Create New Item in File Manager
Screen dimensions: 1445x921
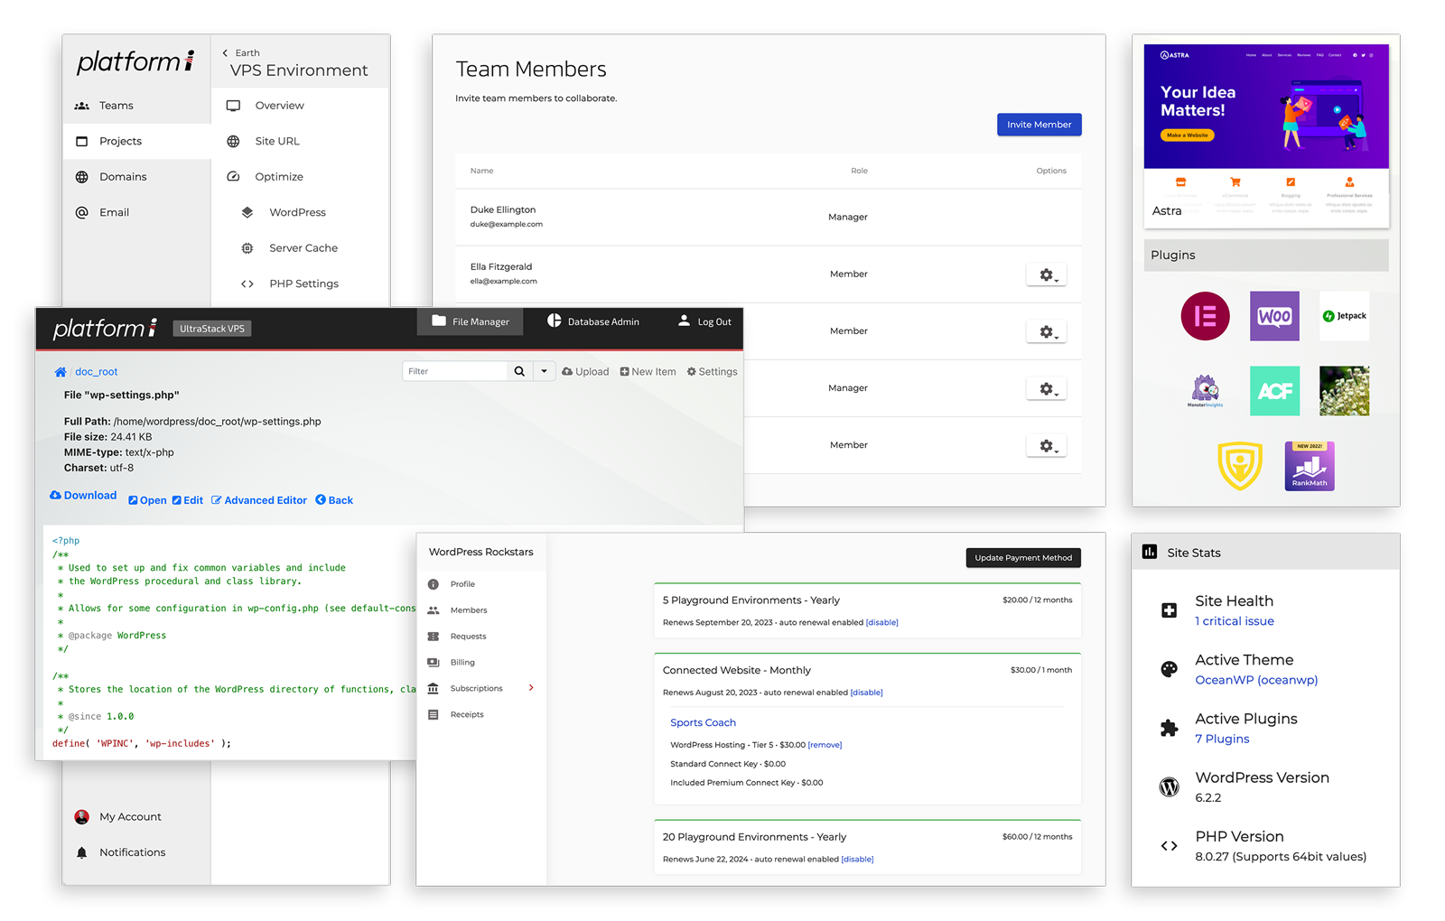[648, 372]
